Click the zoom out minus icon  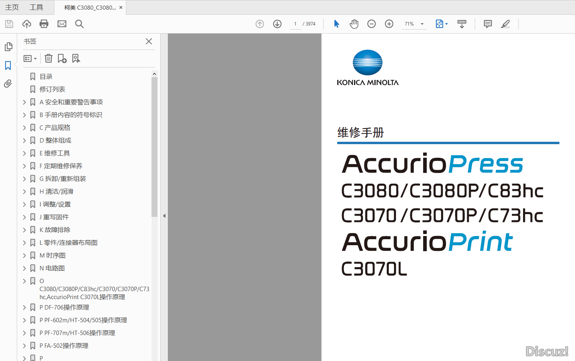(x=371, y=24)
